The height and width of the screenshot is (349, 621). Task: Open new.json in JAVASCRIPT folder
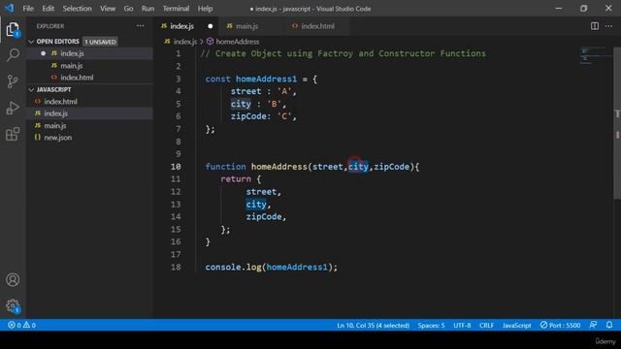click(x=89, y=138)
